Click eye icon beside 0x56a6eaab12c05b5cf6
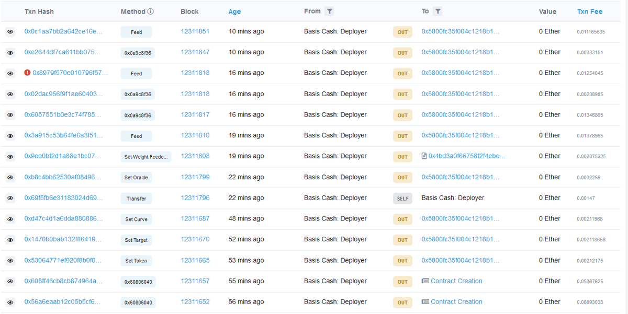The height and width of the screenshot is (314, 628). (x=10, y=303)
